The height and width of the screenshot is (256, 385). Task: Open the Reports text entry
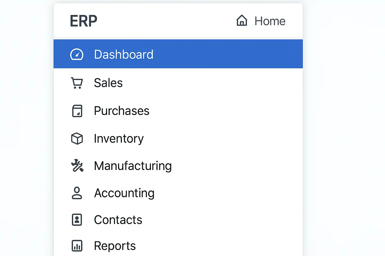[x=115, y=246]
